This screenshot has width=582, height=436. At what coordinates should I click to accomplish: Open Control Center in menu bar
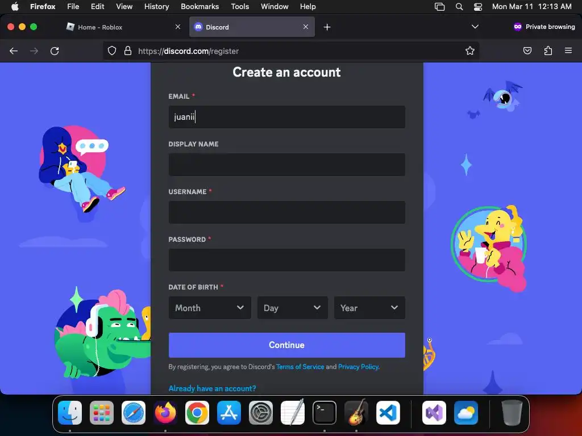click(478, 6)
